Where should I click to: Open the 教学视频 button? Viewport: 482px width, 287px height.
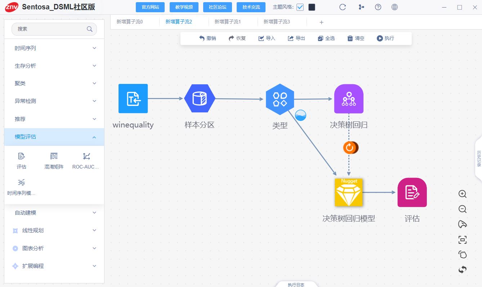[x=184, y=7]
